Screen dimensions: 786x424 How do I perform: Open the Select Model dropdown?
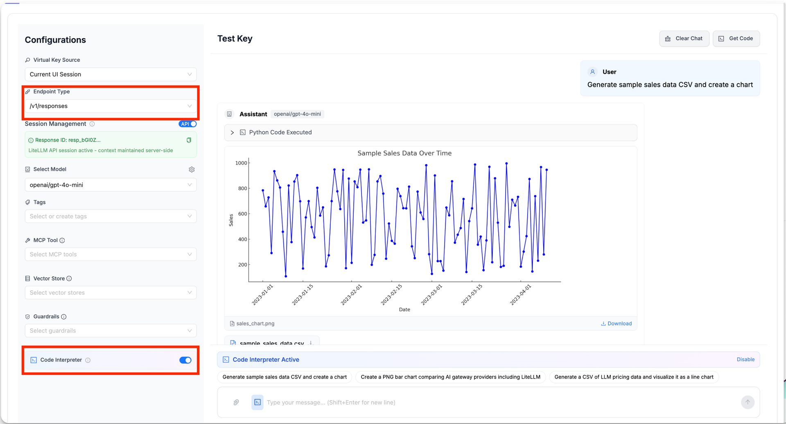click(111, 185)
